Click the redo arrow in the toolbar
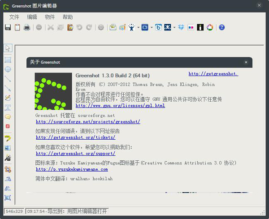This screenshot has height=219, width=269. [89, 27]
